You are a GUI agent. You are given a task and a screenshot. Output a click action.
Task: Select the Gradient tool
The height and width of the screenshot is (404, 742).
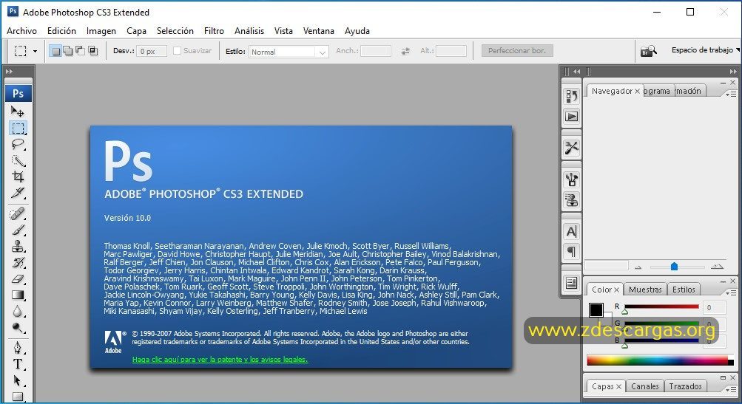click(x=18, y=295)
